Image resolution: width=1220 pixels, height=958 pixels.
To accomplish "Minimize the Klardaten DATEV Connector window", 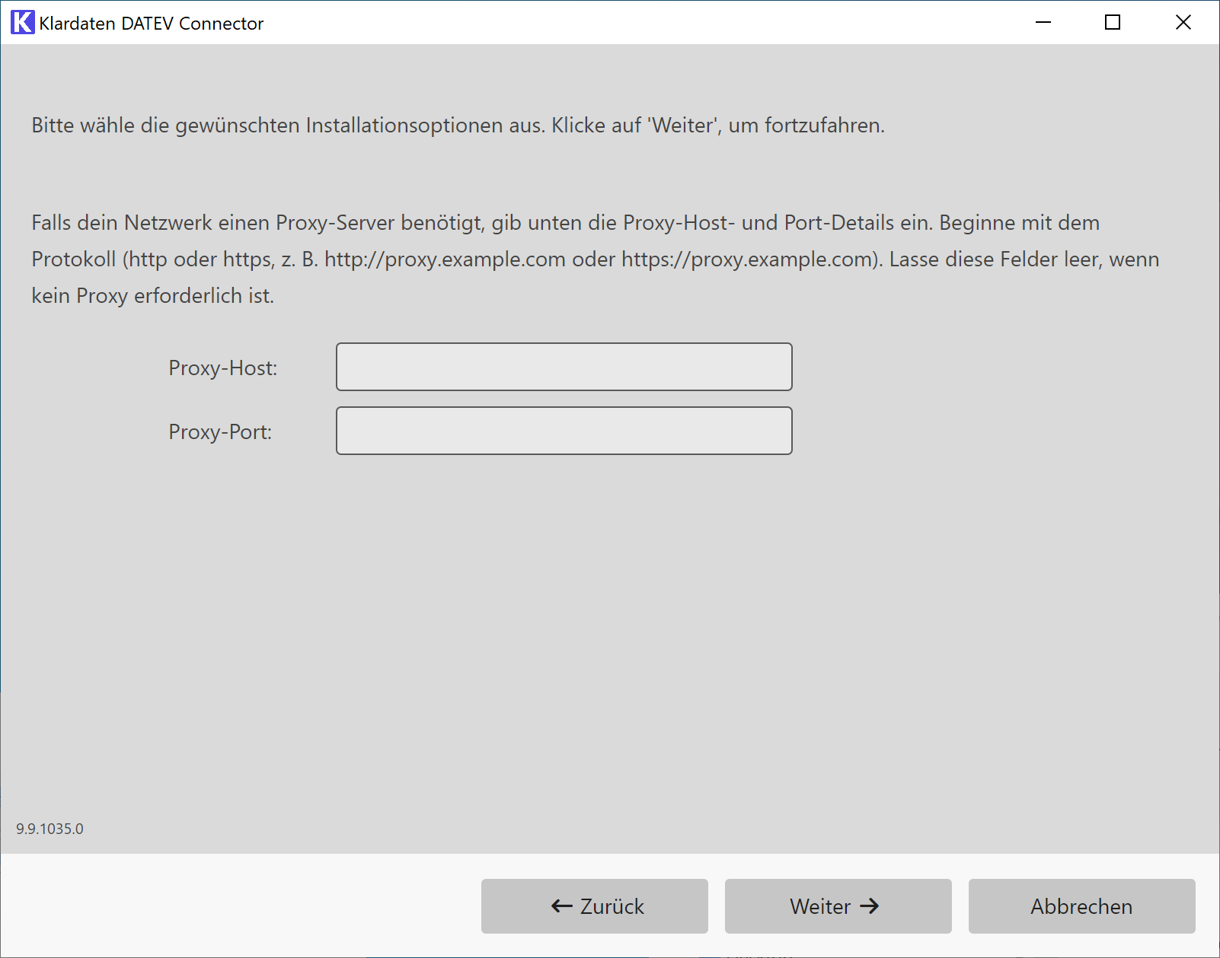I will tap(1042, 23).
